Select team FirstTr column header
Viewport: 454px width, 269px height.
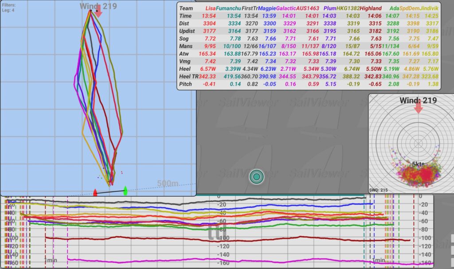[250, 8]
